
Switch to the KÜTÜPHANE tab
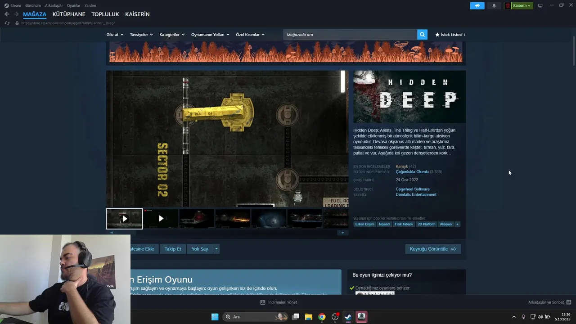[69, 14]
